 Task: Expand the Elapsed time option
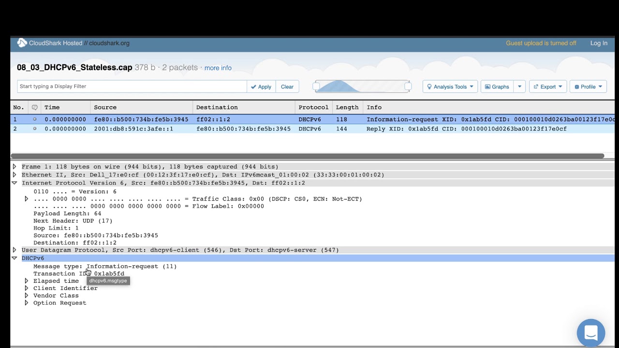tap(27, 281)
